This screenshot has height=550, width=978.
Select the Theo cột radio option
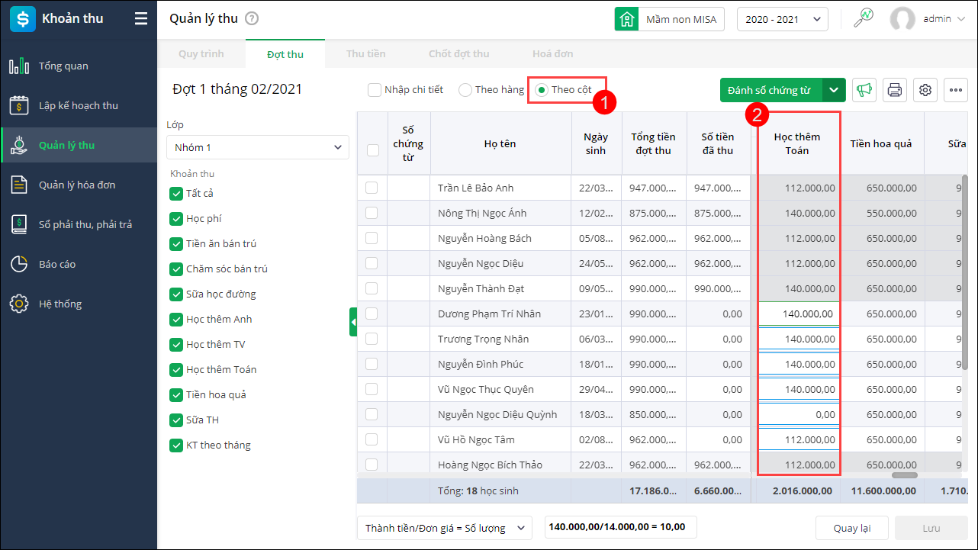point(542,90)
